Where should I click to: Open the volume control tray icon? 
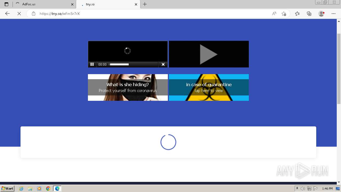pyautogui.click(x=303, y=189)
